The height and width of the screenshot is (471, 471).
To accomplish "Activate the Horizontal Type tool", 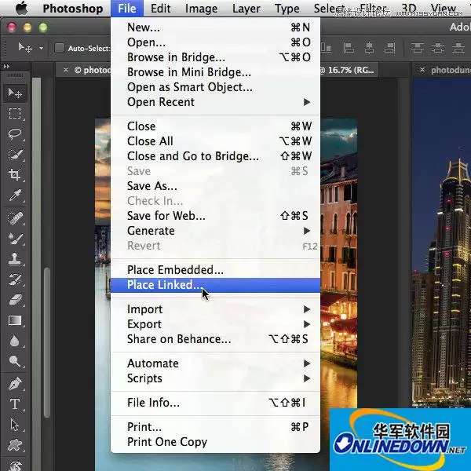I will [x=15, y=404].
